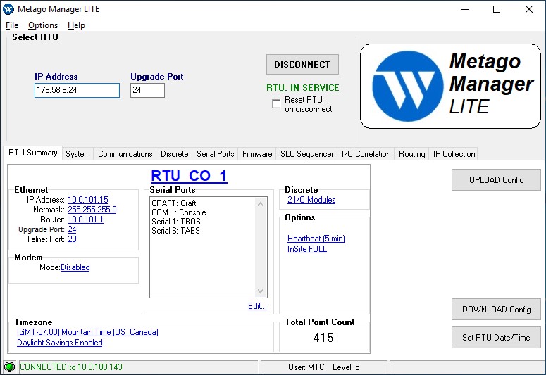546x375 pixels.
Task: Click the IP Address input field
Action: (77, 91)
